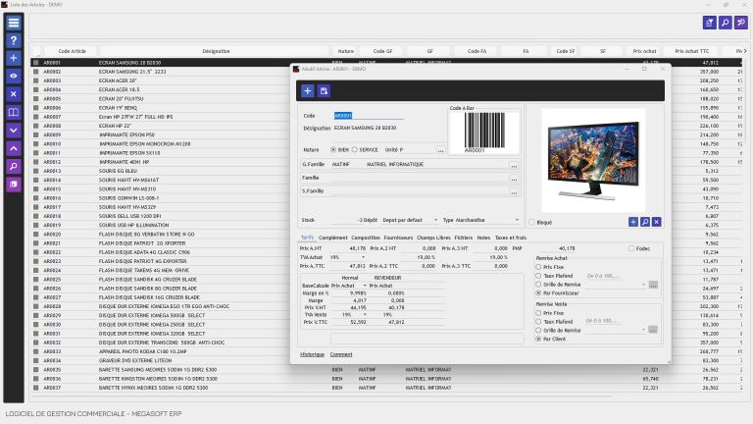
Task: Open G.Famille lookup ellipsis button
Action: coord(514,165)
